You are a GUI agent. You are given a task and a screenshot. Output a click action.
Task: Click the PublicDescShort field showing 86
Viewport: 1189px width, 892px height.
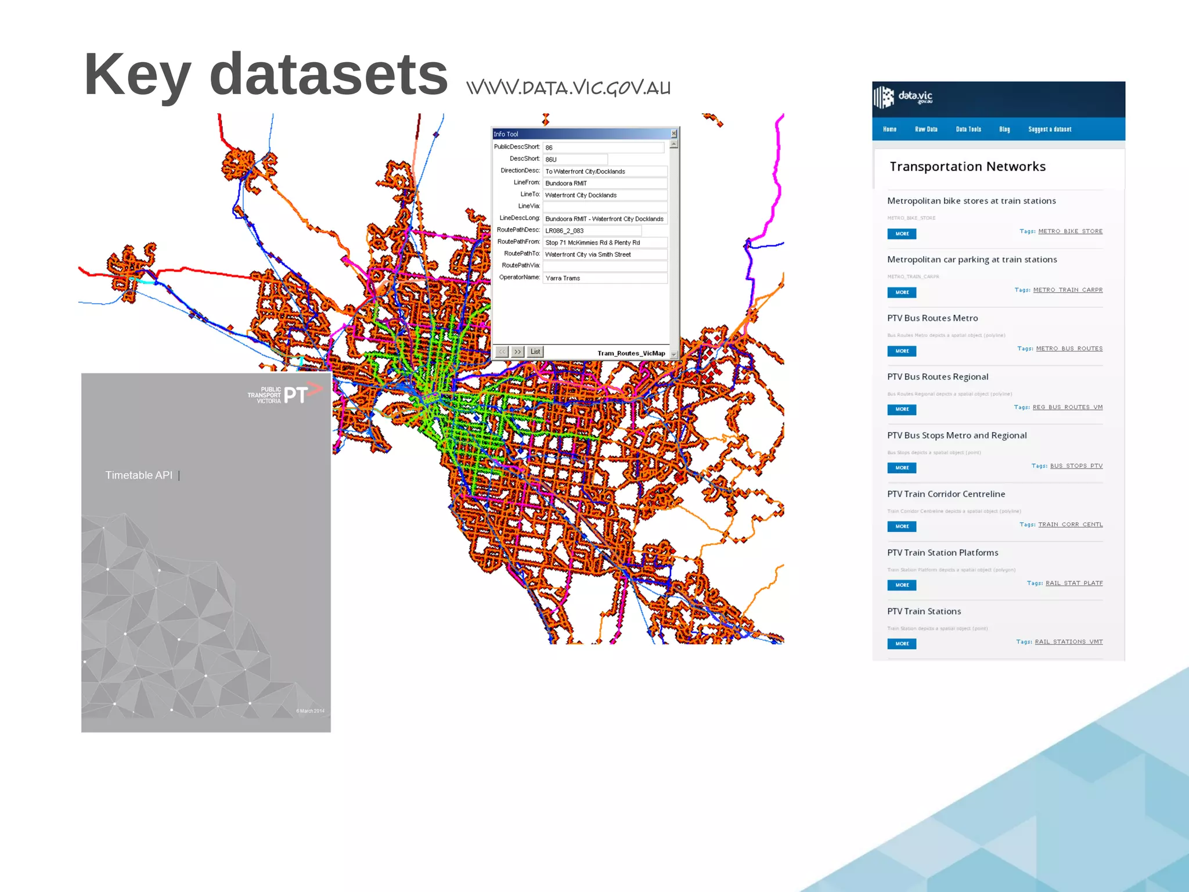603,148
